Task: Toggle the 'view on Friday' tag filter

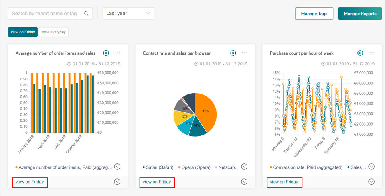Action: pyautogui.click(x=22, y=32)
